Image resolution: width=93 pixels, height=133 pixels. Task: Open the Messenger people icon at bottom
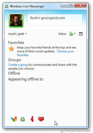[x=23, y=119]
